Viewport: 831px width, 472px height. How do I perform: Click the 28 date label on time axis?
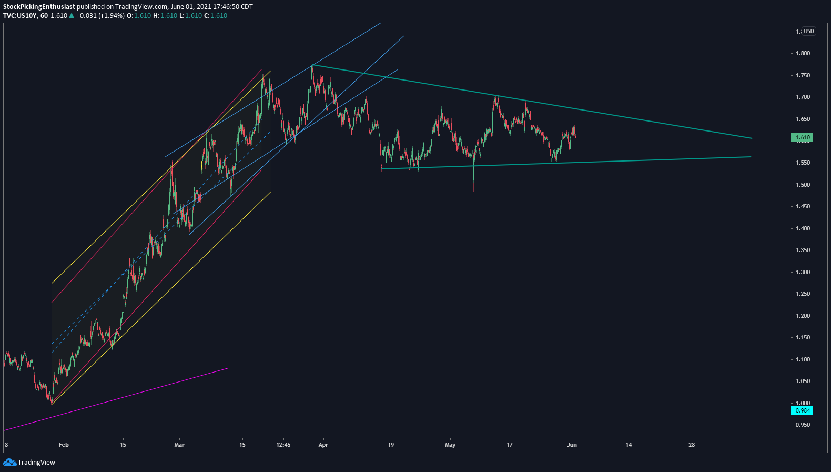(x=692, y=445)
